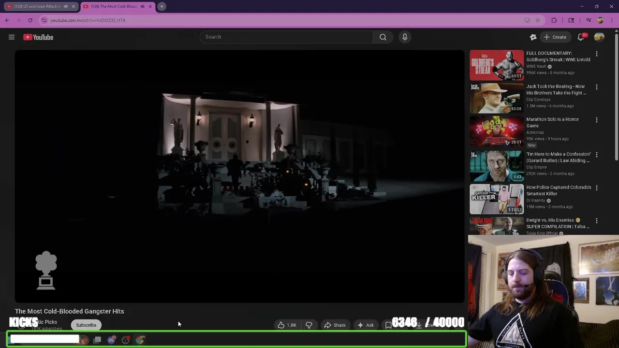Open FULL DOCUMENTARY: Goldberg's Streak title
This screenshot has height=348, width=619.
point(558,57)
